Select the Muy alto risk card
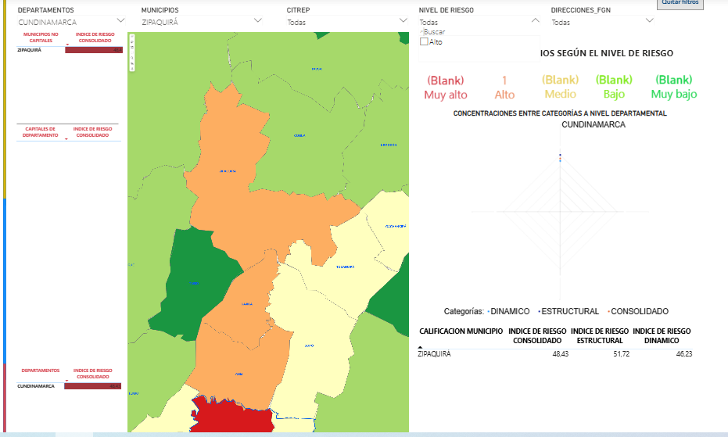This screenshot has height=437, width=728. click(445, 87)
